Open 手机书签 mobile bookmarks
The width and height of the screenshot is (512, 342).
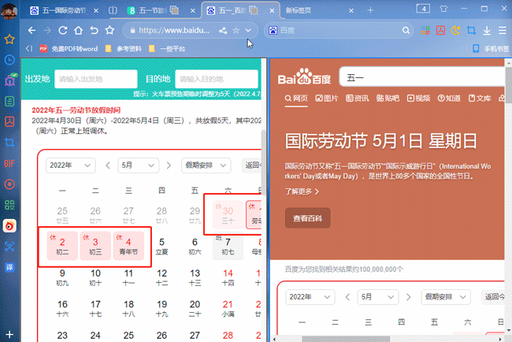491,49
